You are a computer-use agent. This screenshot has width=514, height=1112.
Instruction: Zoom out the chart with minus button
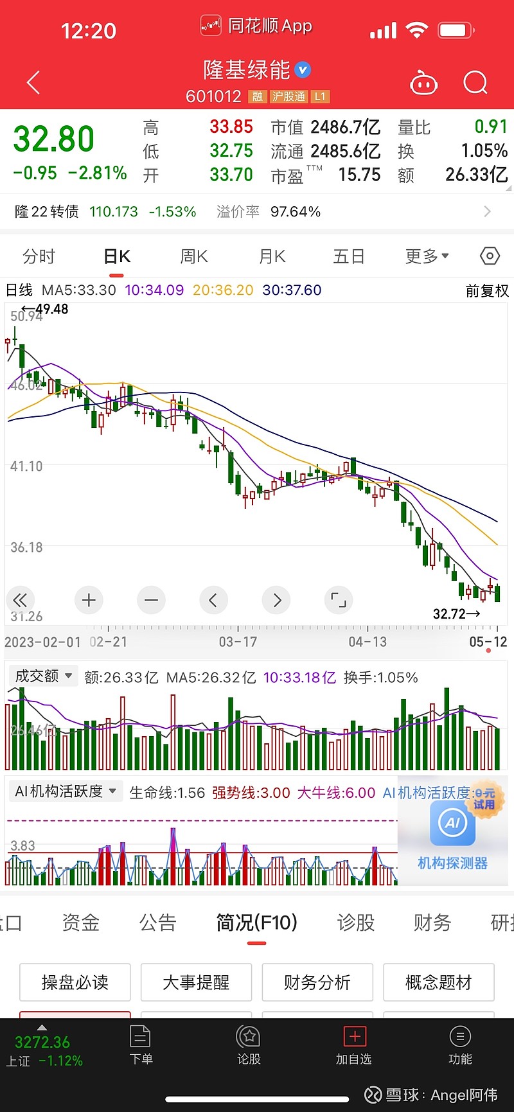(151, 601)
